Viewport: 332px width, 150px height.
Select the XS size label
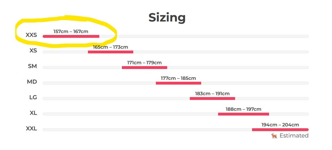point(33,51)
